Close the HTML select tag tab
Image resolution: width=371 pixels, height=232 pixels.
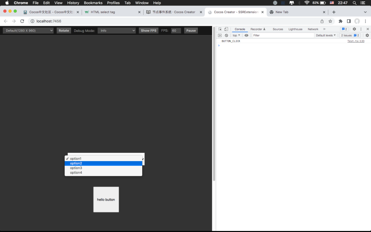click(139, 12)
